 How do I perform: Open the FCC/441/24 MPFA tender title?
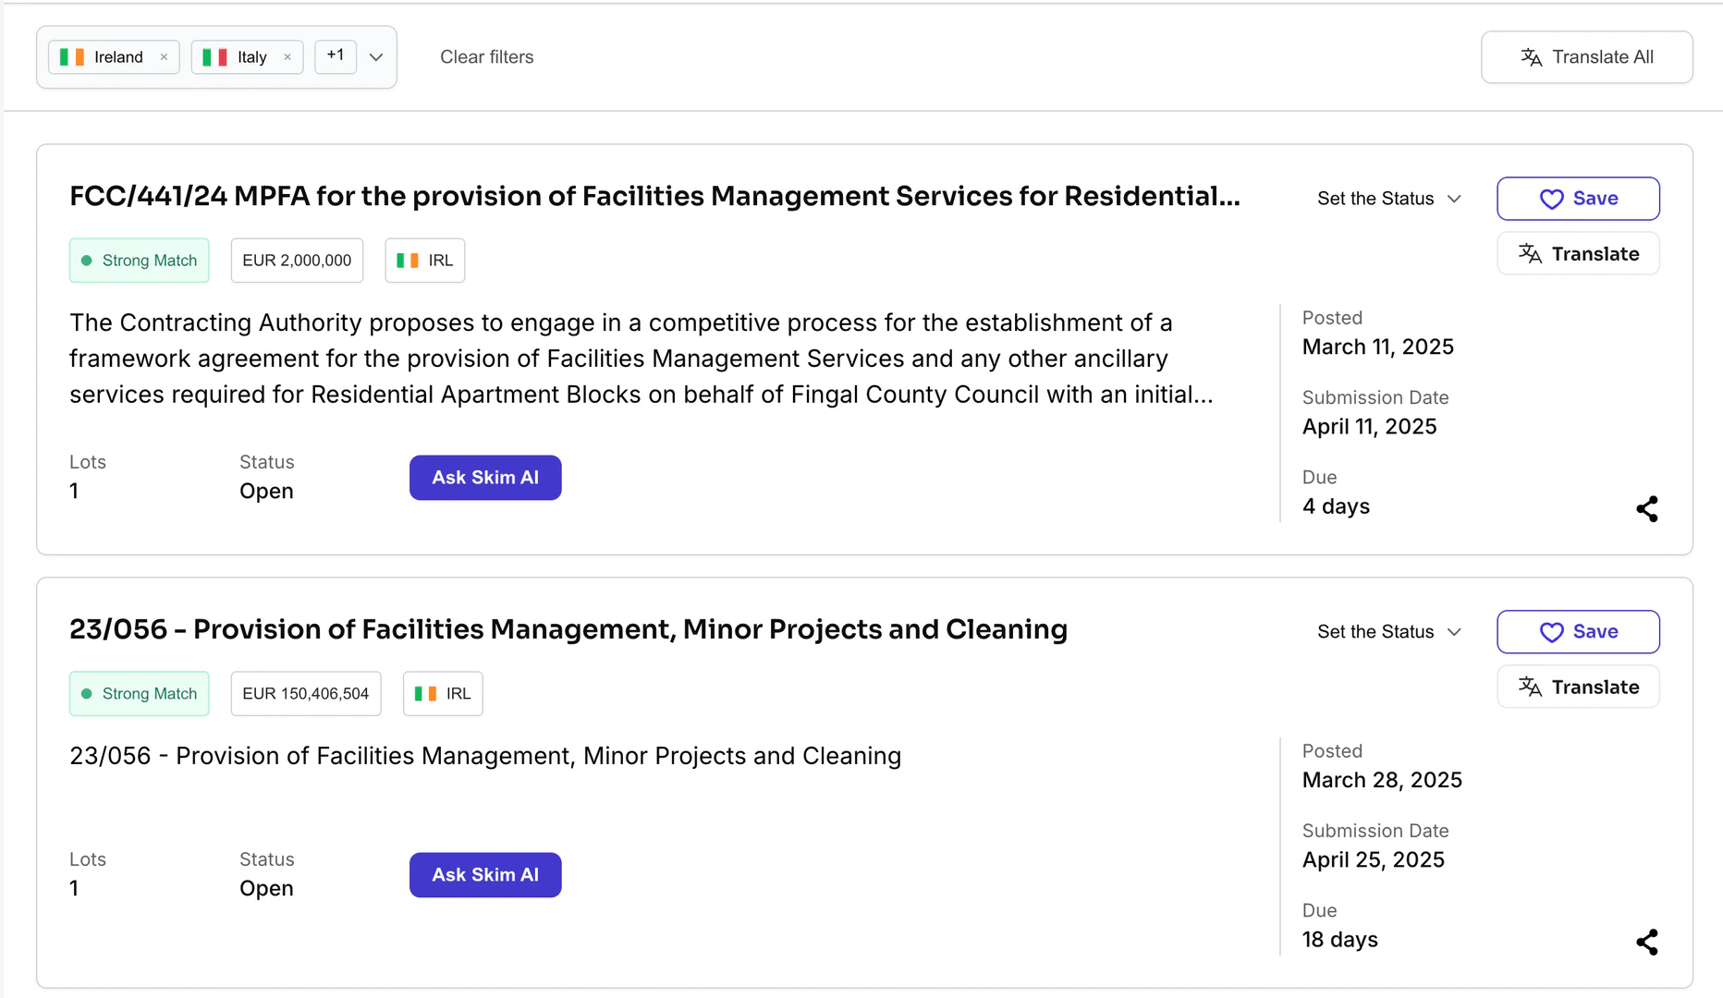point(654,196)
